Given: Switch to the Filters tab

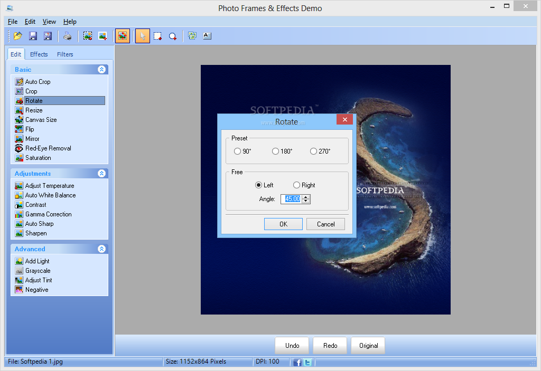Looking at the screenshot, I should click(x=65, y=54).
